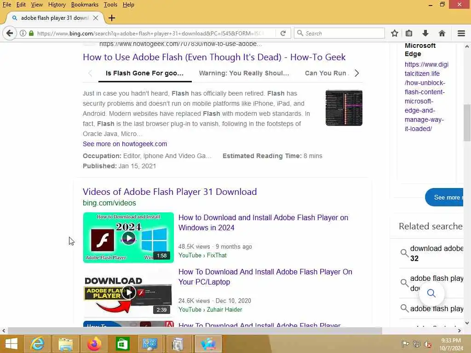Viewport: 471px width, 353px height.
Task: Open a new tab with the plus button
Action: [112, 18]
